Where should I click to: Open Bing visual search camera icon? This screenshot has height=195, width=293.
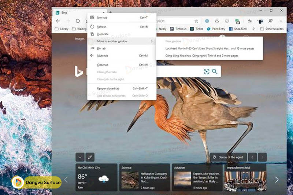206,71
